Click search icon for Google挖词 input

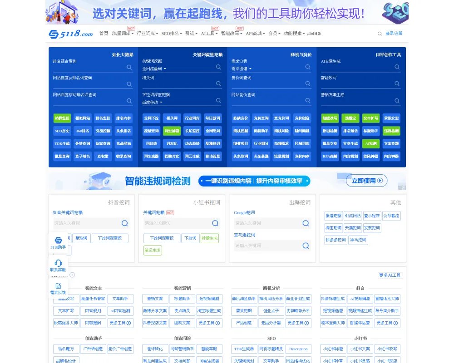(306, 223)
